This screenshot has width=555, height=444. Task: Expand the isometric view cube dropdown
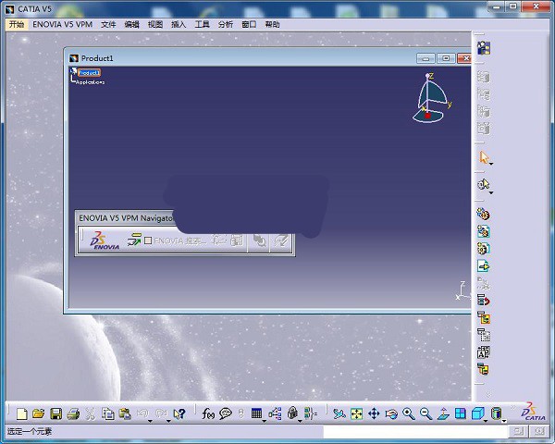pyautogui.click(x=486, y=421)
